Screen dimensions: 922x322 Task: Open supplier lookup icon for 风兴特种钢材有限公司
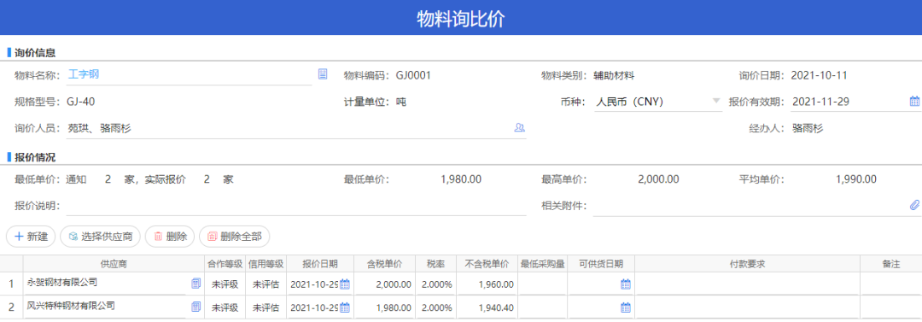click(195, 307)
